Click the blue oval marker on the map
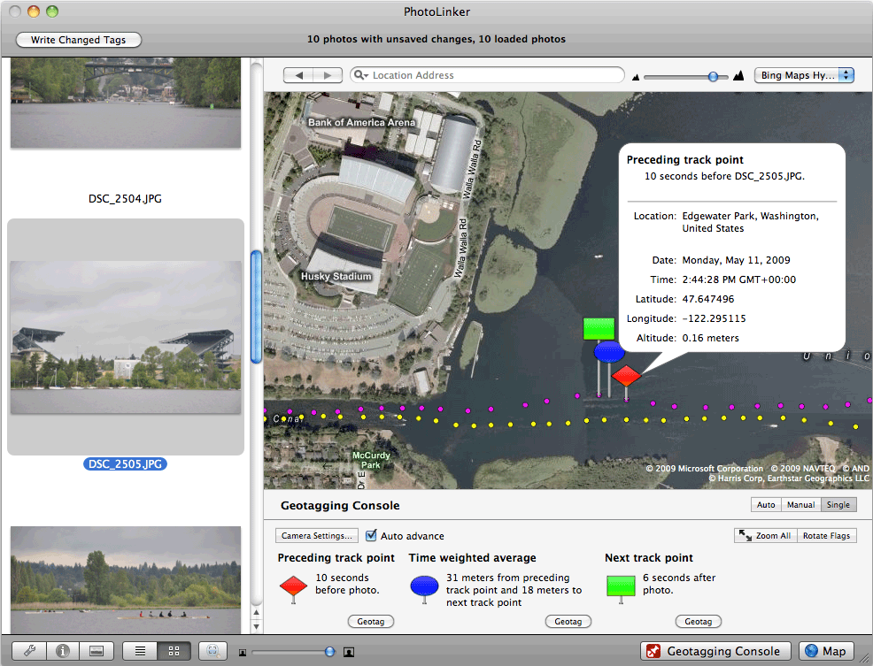 (x=609, y=352)
